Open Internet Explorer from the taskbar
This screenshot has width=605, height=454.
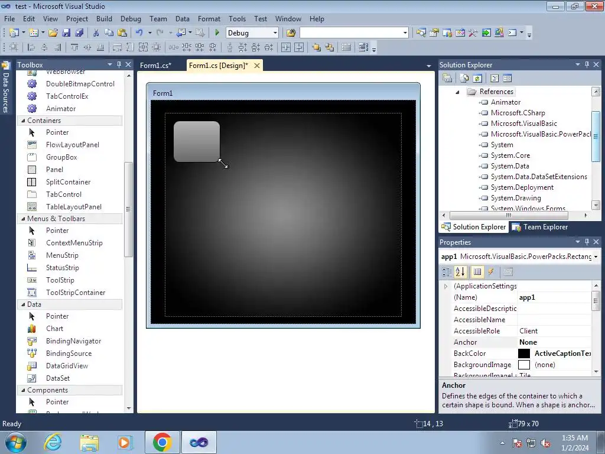coord(53,442)
